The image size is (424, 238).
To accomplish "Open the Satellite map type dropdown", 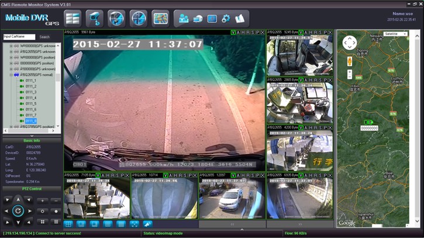I will pos(396,34).
